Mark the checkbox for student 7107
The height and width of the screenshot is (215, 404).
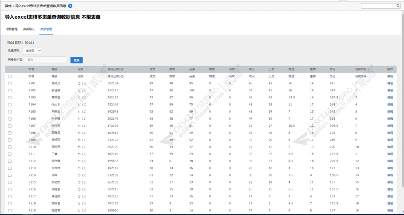click(10, 126)
